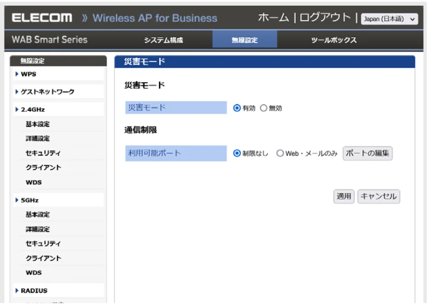427x305 pixels.
Task: Select 制限なし for 利用可能ポート
Action: (237, 153)
